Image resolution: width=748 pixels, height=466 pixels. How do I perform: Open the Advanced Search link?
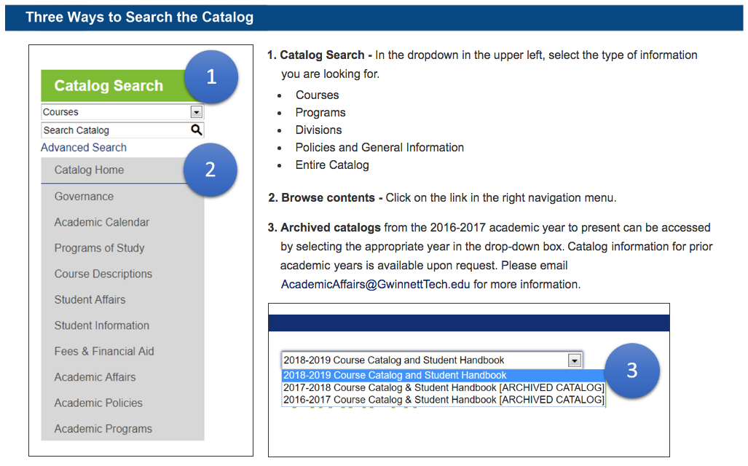[84, 148]
